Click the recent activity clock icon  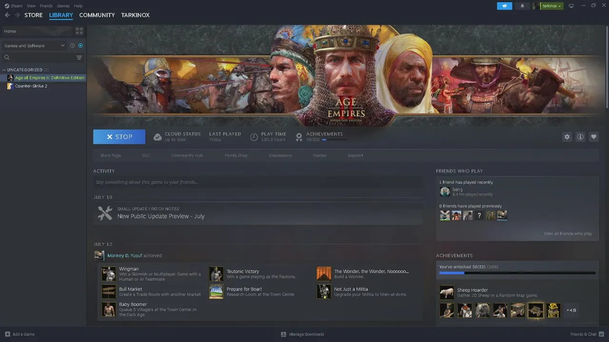coord(72,46)
